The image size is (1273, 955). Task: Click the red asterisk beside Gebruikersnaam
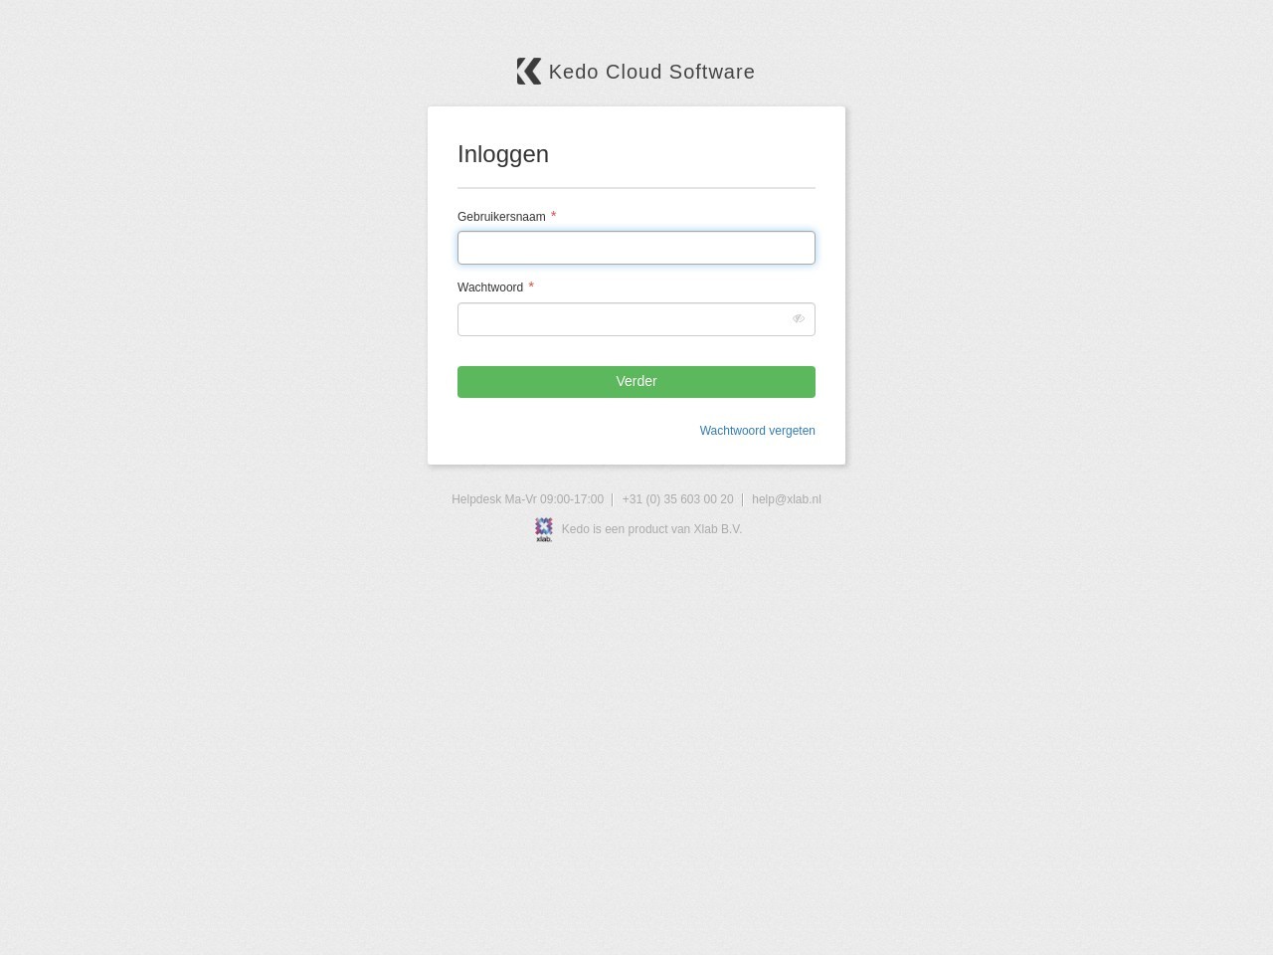pyautogui.click(x=554, y=215)
